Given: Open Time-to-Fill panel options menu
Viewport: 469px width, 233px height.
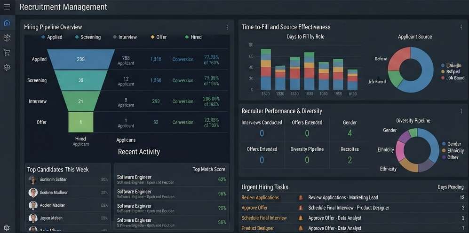Looking at the screenshot, I should pyautogui.click(x=461, y=27).
